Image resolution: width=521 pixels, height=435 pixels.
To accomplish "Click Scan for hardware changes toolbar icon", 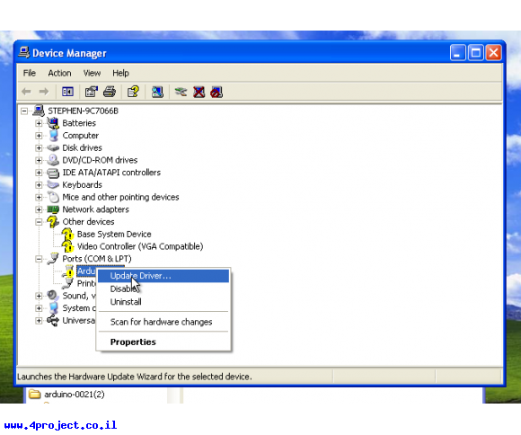I will point(157,92).
